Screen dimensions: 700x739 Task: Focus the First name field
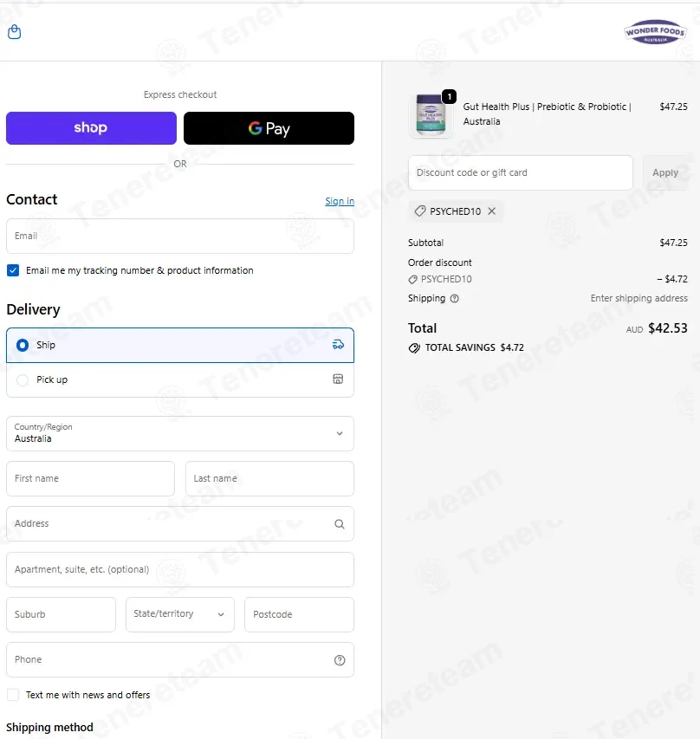pyautogui.click(x=90, y=478)
